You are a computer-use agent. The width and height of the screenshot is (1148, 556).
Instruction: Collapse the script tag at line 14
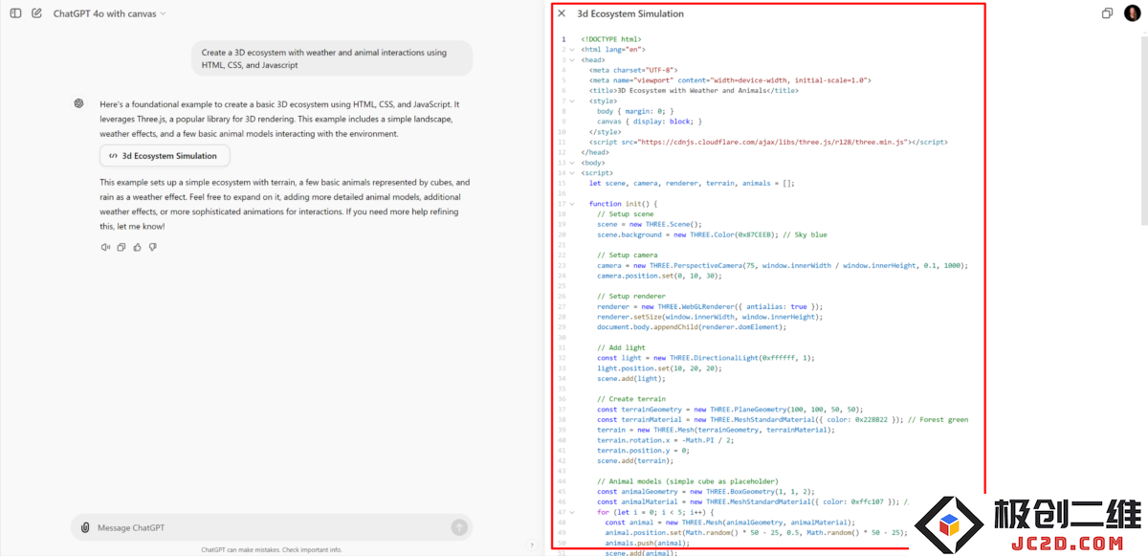click(x=572, y=173)
